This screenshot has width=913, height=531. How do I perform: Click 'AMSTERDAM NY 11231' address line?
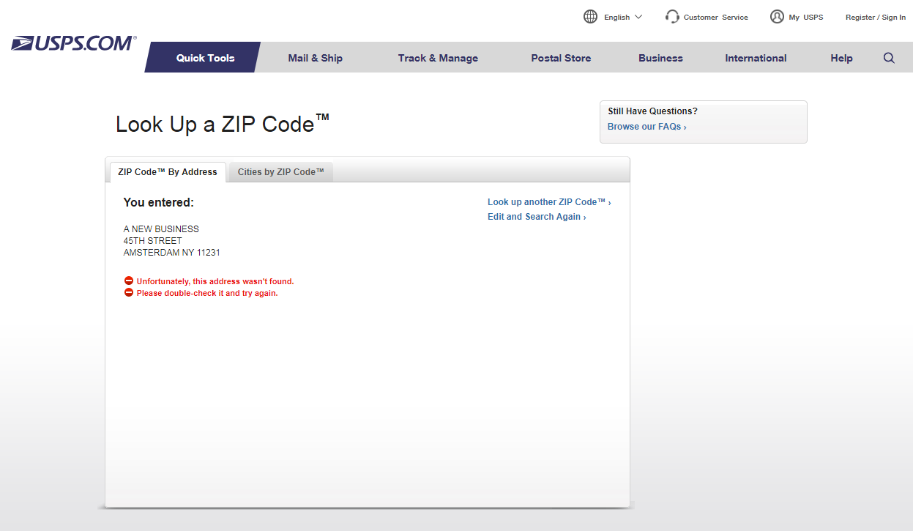tap(172, 253)
